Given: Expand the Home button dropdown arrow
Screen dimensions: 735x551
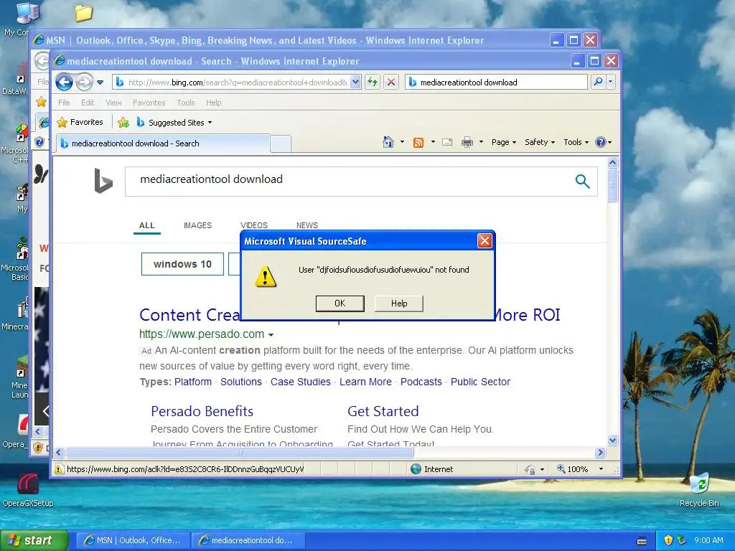Looking at the screenshot, I should tap(402, 142).
